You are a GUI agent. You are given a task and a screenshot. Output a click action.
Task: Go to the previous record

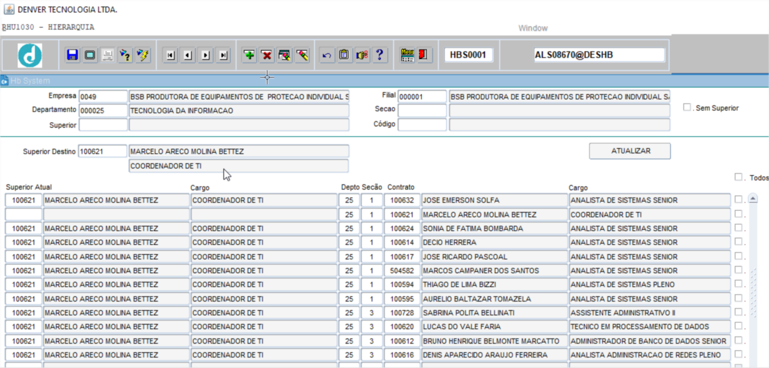point(188,55)
